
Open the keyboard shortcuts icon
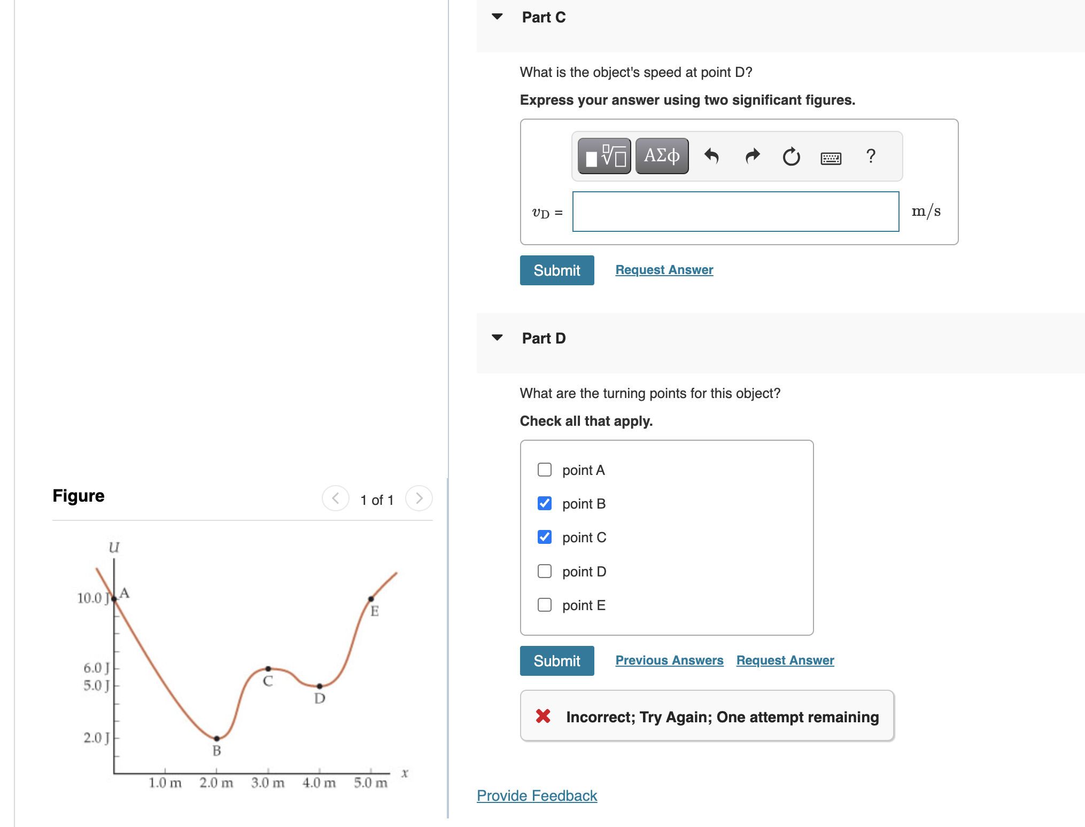point(832,157)
